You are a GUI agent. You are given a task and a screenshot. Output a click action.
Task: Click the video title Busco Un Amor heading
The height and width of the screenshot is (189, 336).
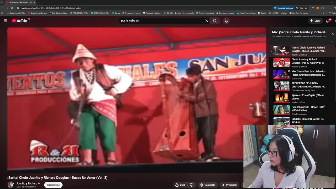pyautogui.click(x=57, y=178)
